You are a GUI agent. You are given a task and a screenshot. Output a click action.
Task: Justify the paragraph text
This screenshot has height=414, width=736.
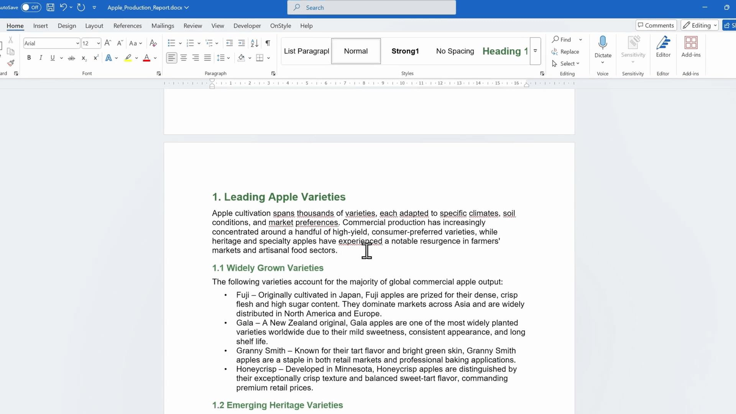[x=207, y=58]
